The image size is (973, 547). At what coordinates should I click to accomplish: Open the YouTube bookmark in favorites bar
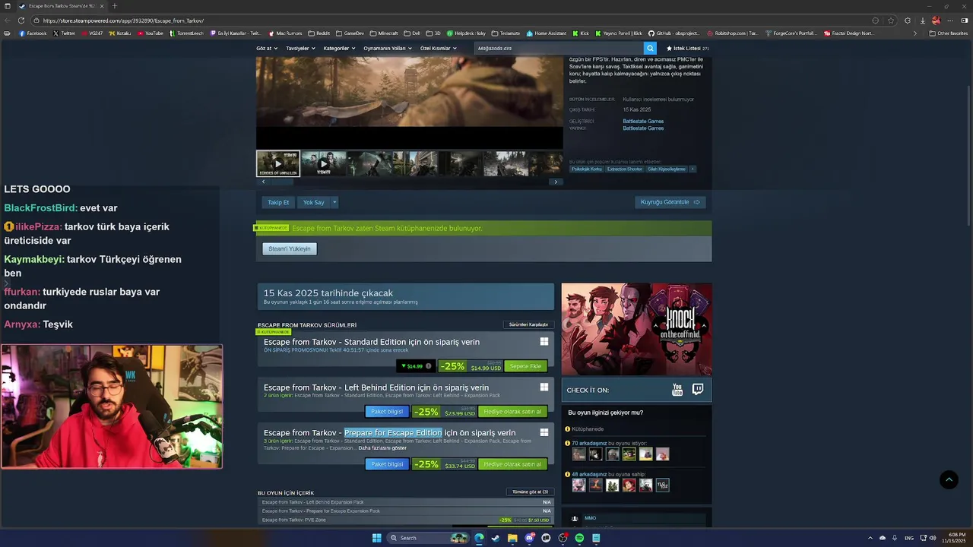[x=151, y=33]
